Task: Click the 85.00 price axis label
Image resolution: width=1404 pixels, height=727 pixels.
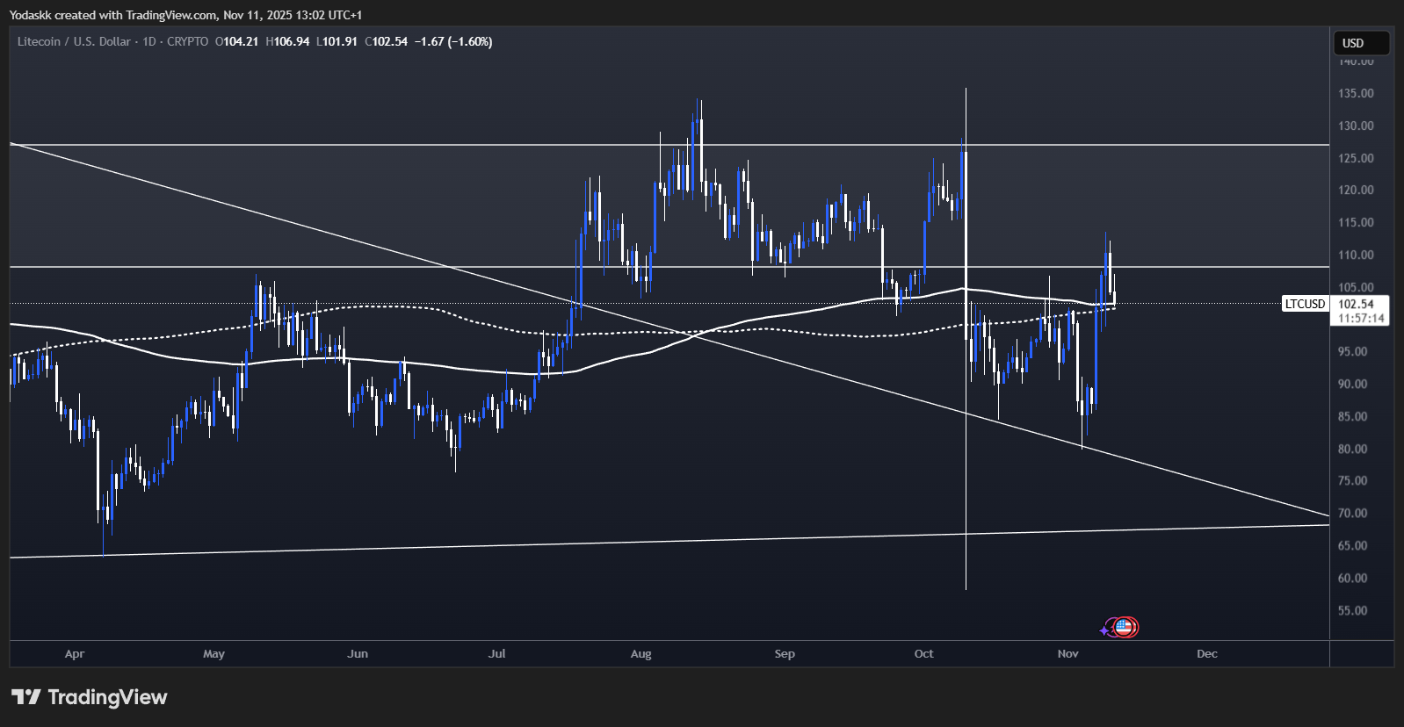Action: (x=1353, y=416)
